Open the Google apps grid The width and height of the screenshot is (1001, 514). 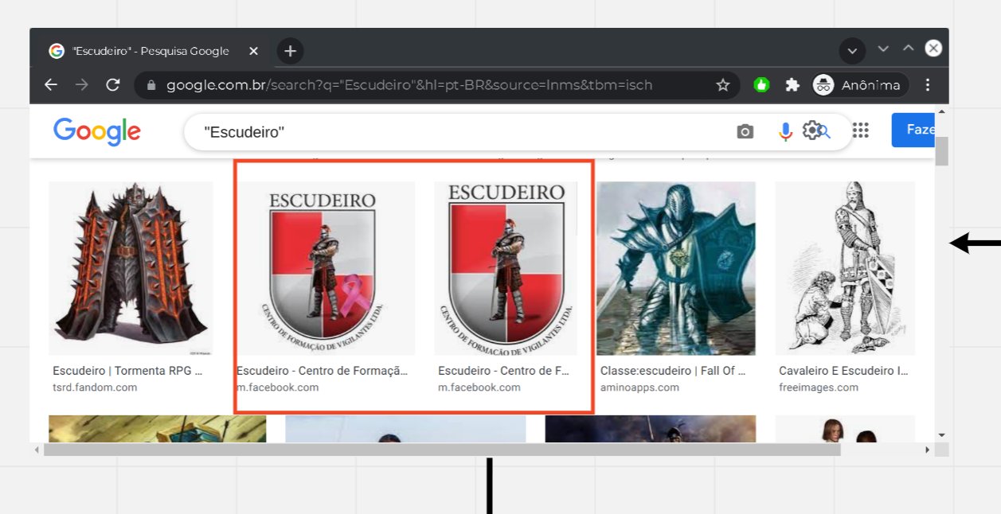click(861, 130)
